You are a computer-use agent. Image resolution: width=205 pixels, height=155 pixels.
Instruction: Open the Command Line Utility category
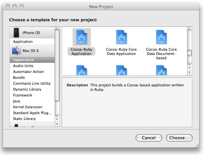coord(32,83)
